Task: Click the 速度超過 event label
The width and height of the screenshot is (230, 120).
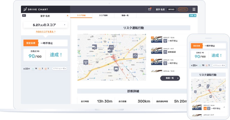Action: click(172, 52)
